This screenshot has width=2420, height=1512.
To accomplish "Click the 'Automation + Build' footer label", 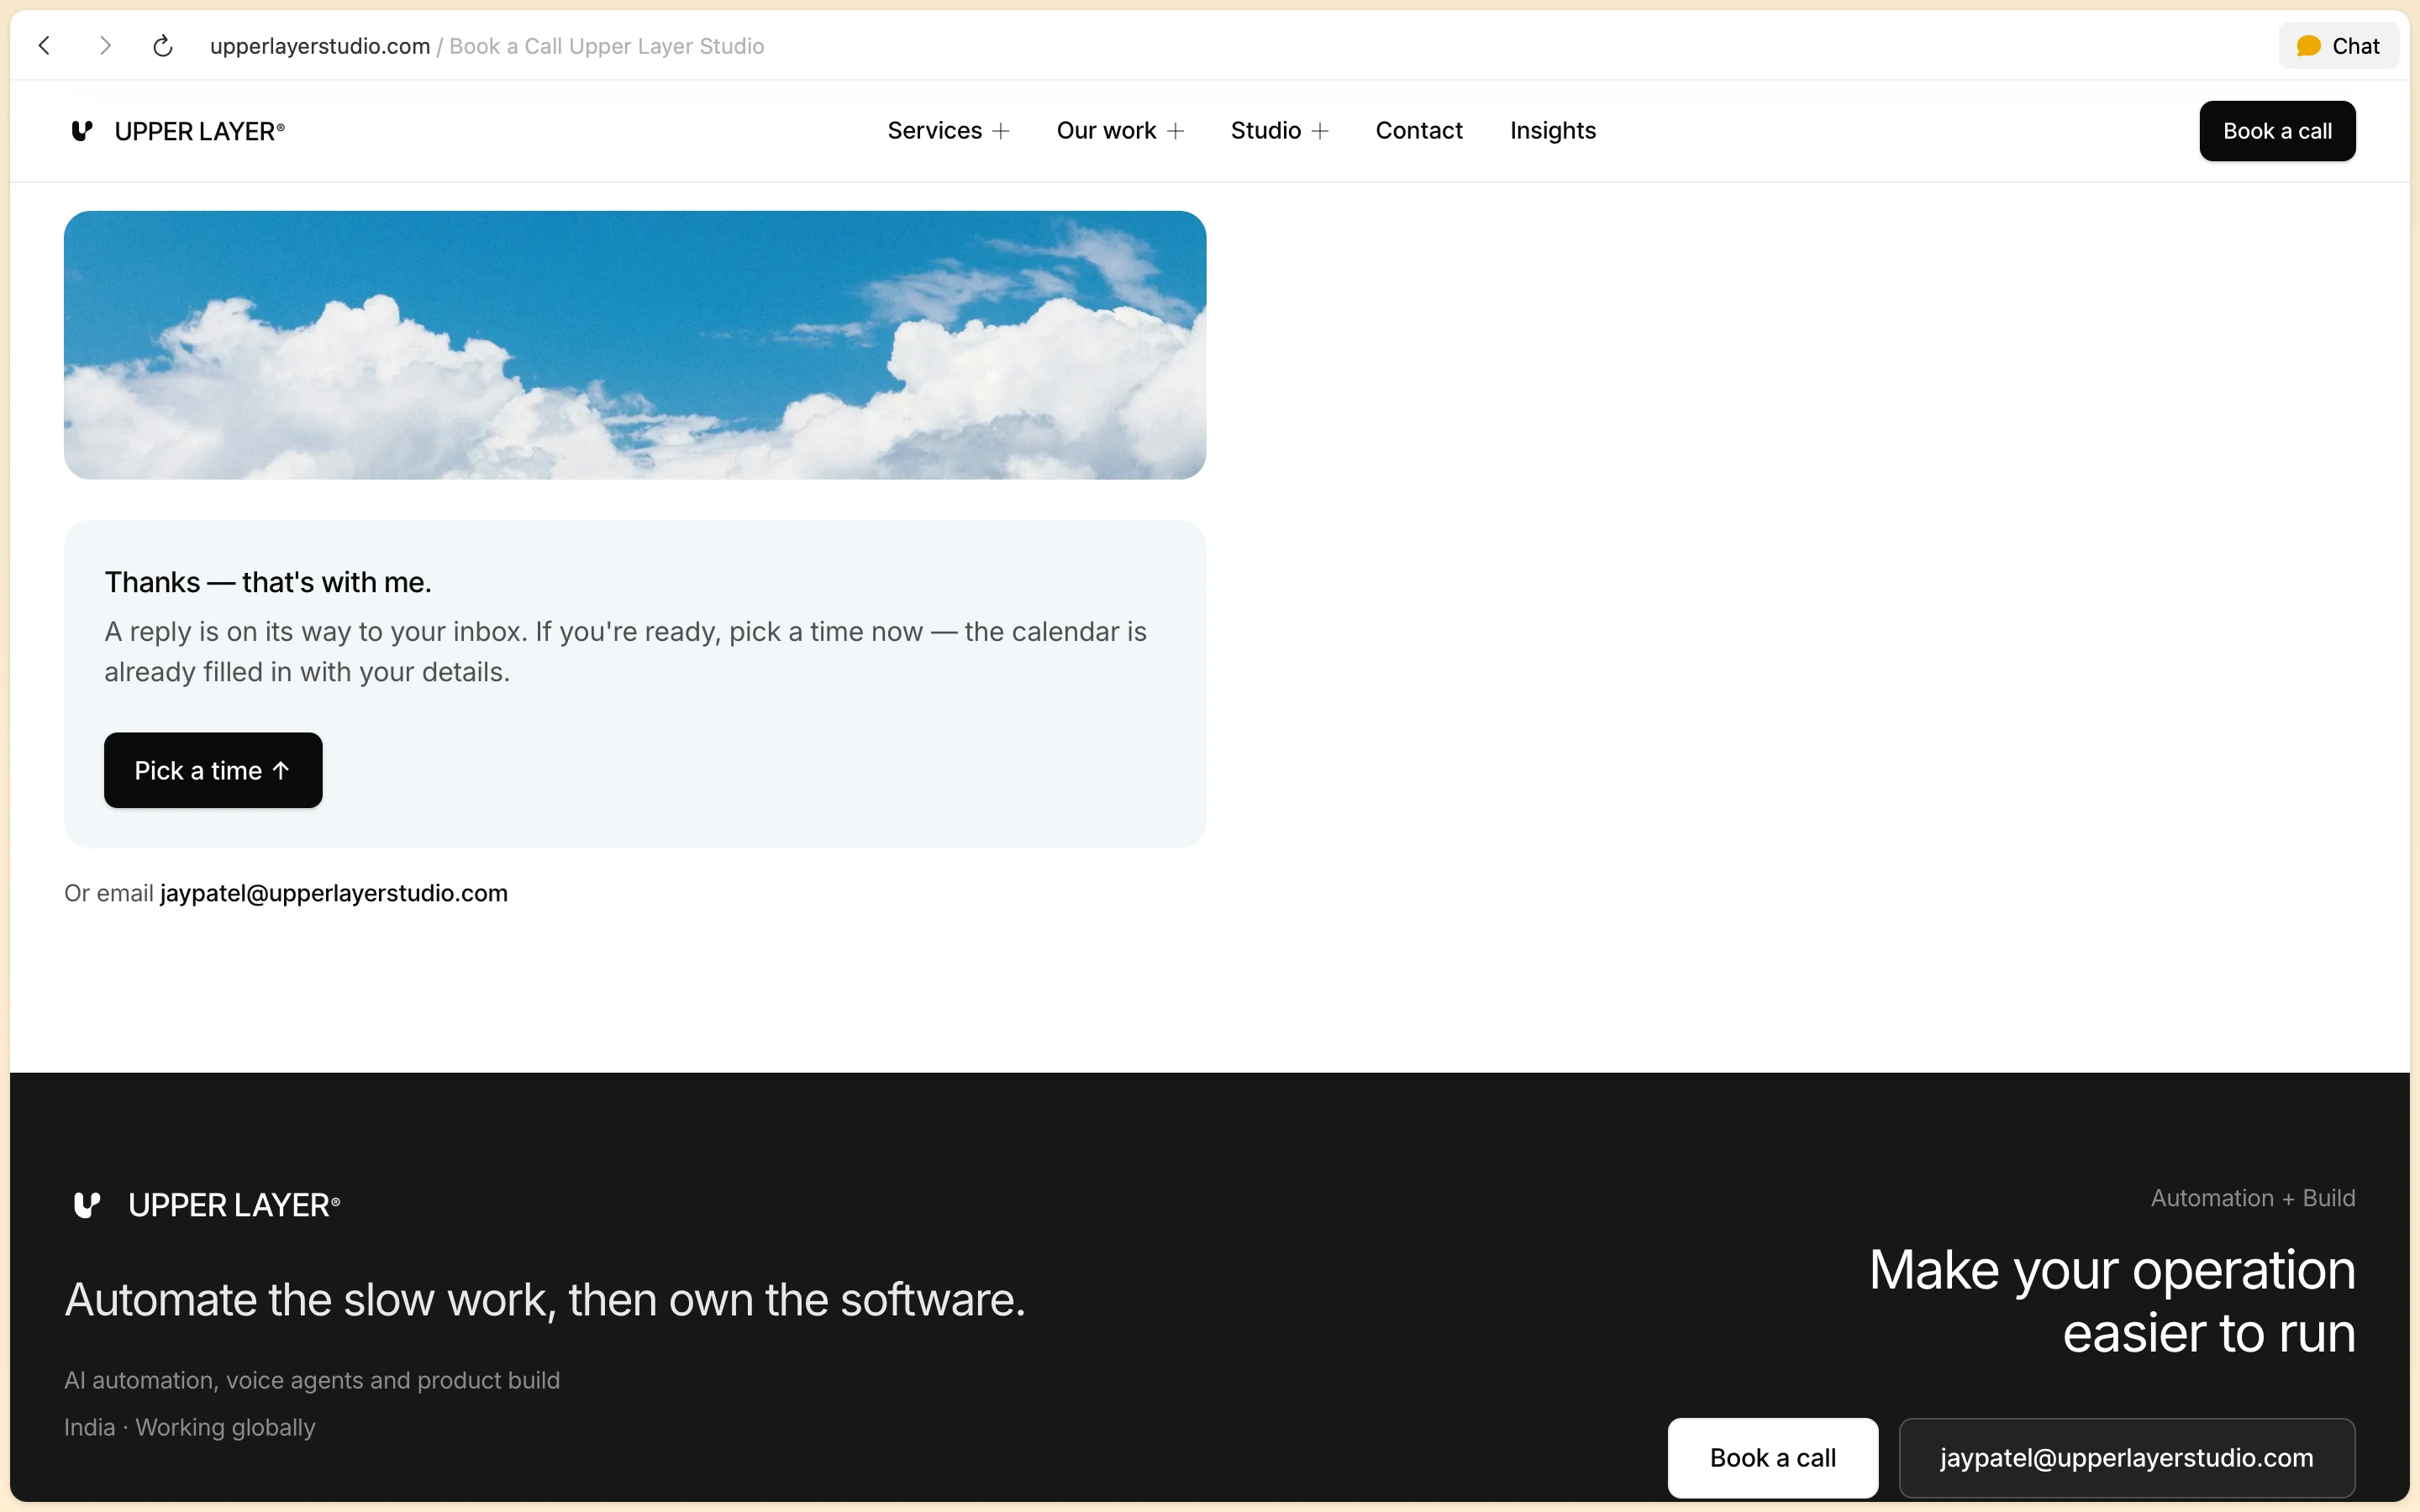I will 2253,1198.
